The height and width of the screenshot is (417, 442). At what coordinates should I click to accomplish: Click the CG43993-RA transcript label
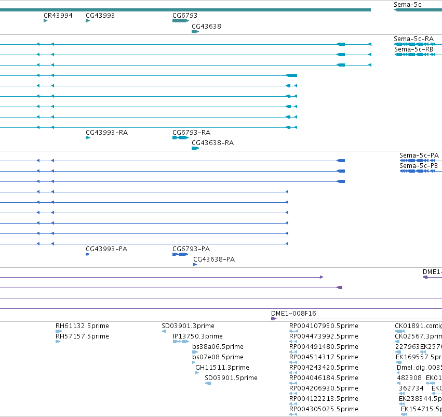point(107,133)
